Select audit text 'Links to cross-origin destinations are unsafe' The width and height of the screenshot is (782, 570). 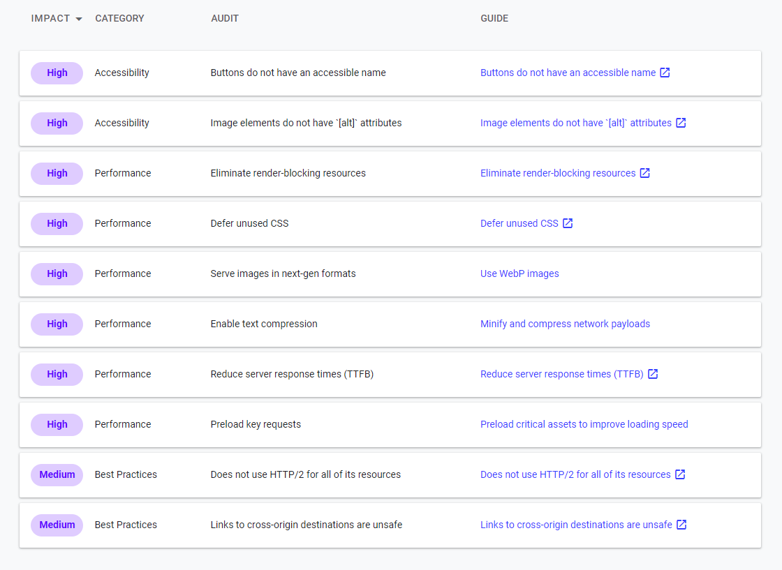click(307, 525)
